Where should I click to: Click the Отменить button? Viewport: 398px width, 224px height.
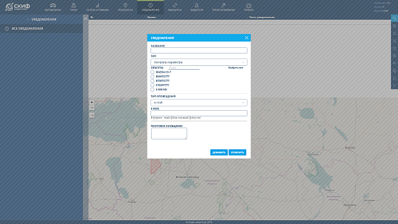(x=238, y=152)
